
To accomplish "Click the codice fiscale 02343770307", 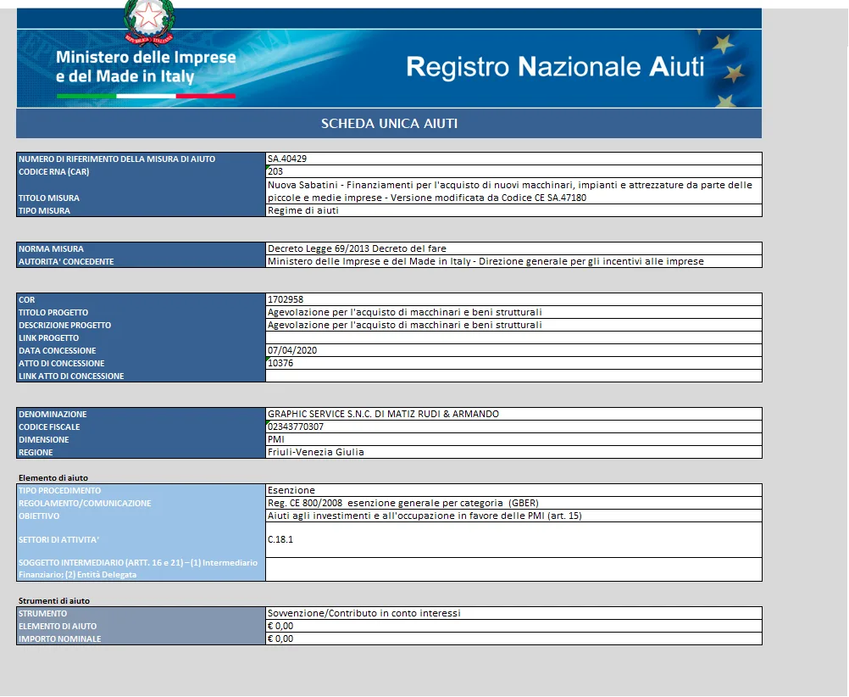I will (513, 427).
